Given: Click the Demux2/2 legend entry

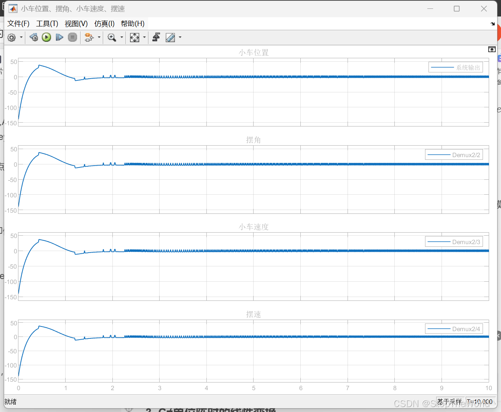Looking at the screenshot, I should point(454,155).
